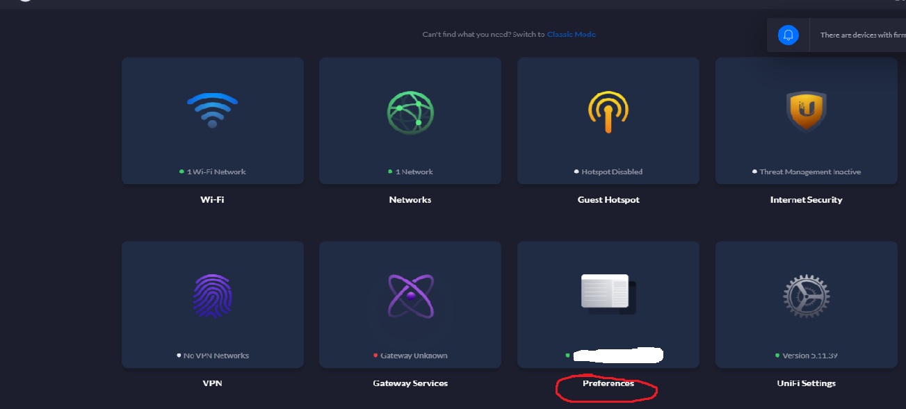Switch to Classic Mode
Viewport: 906px width, 409px height.
tap(572, 35)
